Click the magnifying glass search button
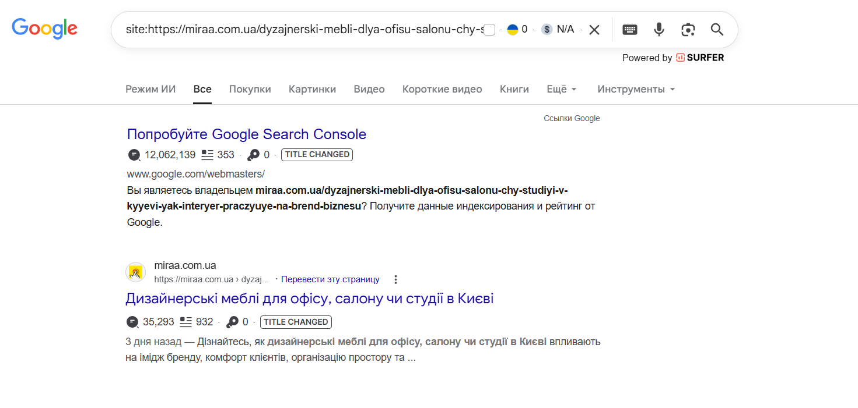Screen dimensions: 858x408 point(717,30)
